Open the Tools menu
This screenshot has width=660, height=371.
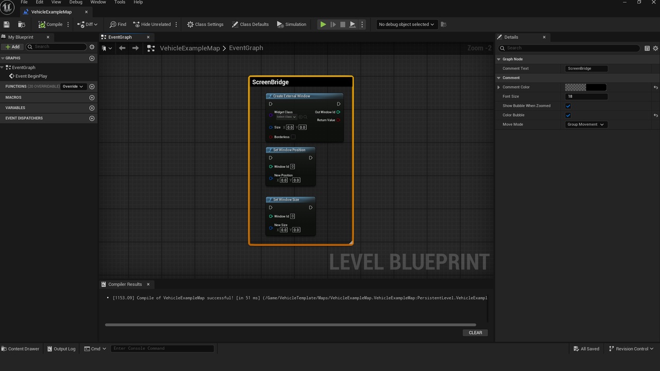[120, 2]
